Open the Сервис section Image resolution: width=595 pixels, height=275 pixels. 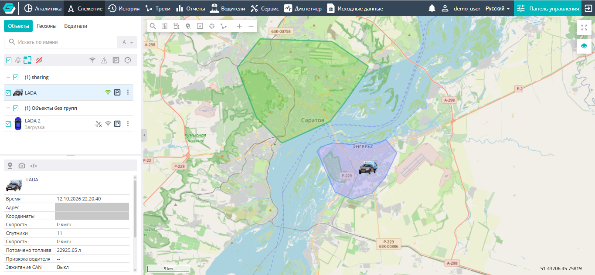265,8
